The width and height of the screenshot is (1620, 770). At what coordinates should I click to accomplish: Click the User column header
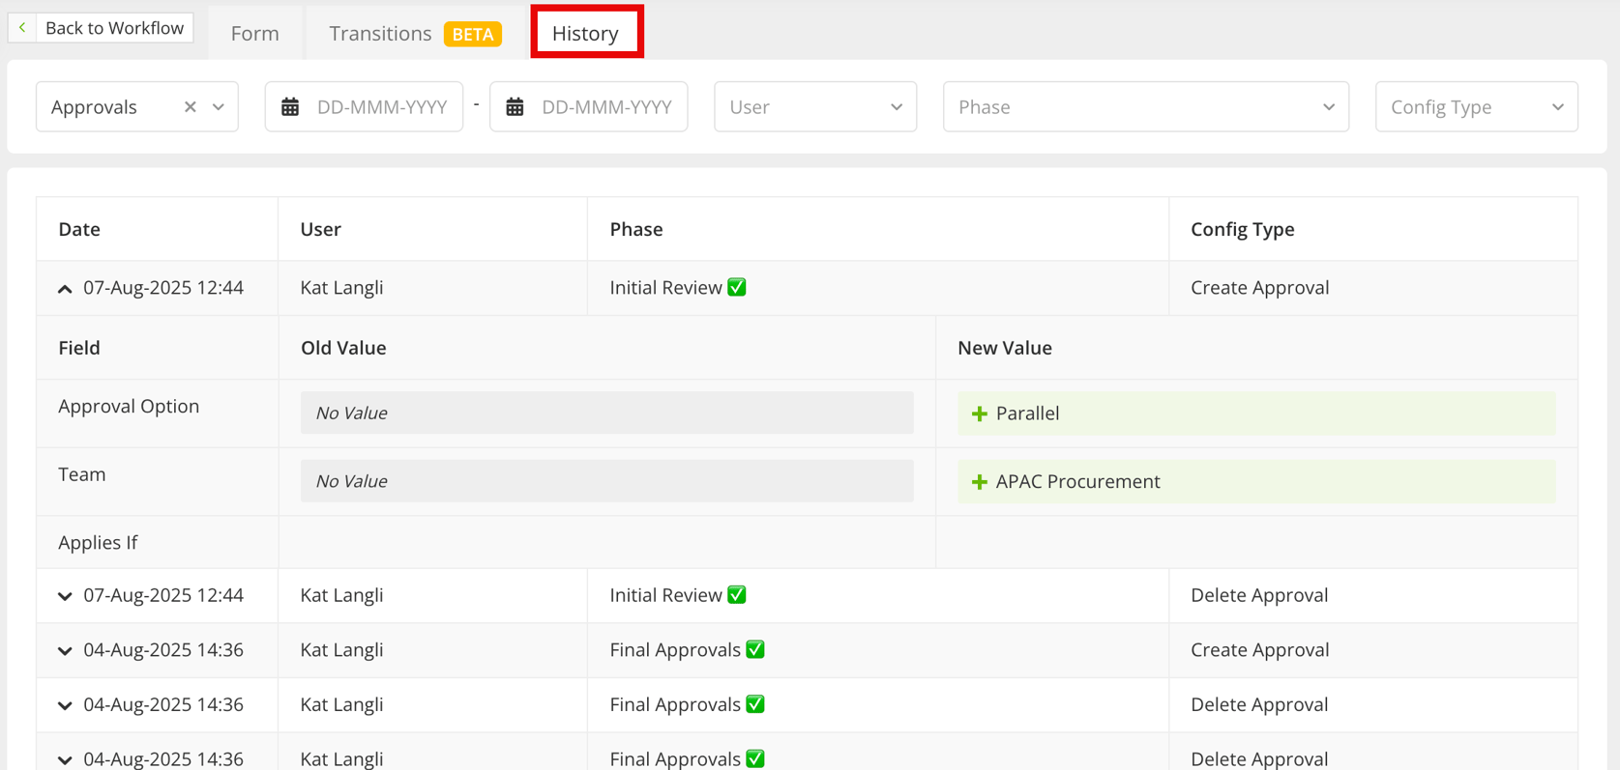click(x=320, y=229)
